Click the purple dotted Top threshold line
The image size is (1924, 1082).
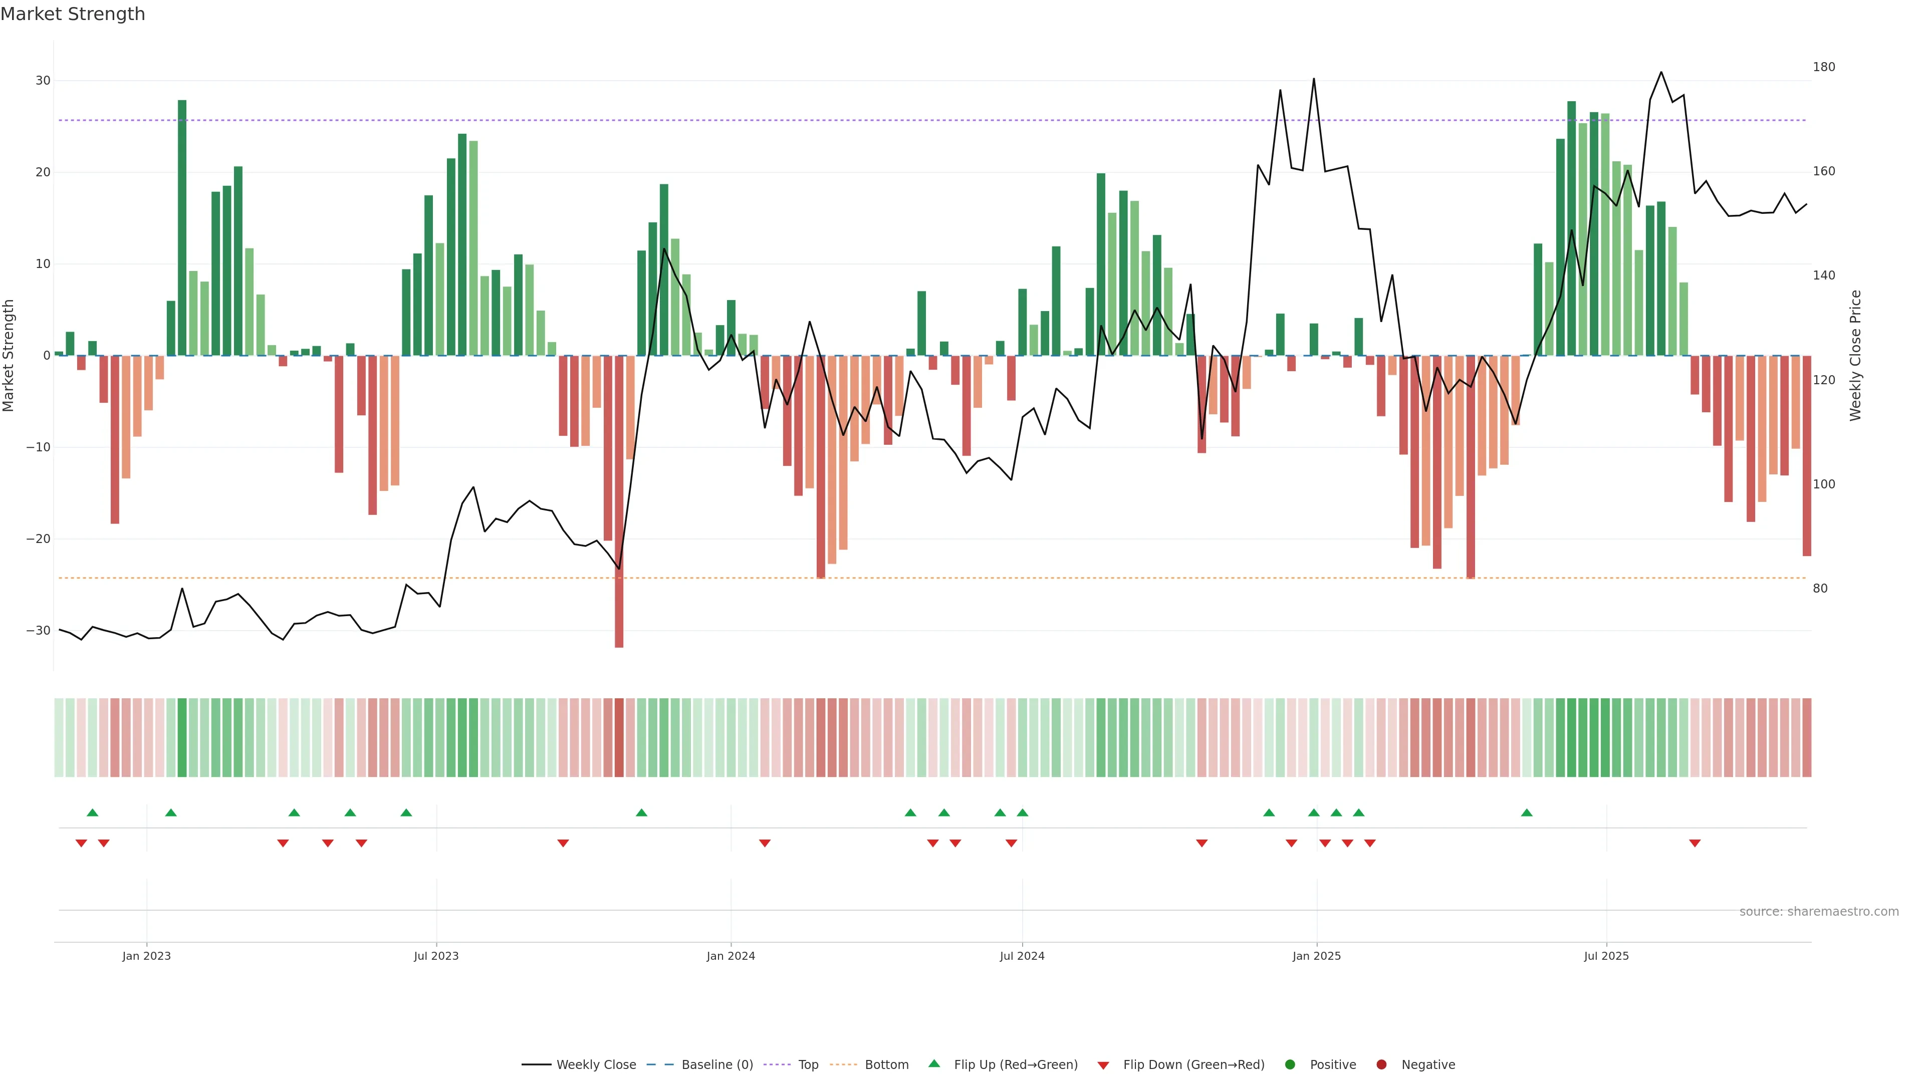click(747, 120)
